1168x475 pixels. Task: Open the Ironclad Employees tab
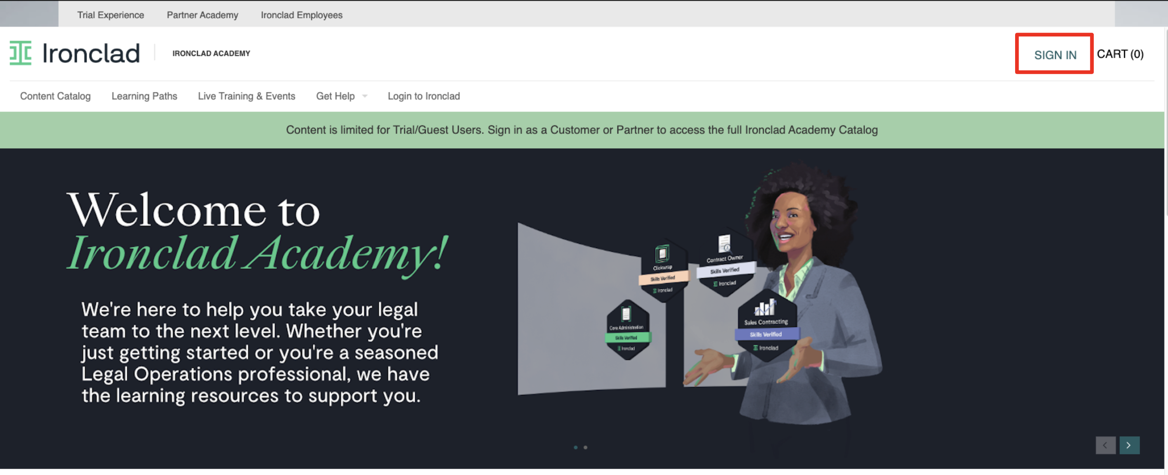click(302, 15)
